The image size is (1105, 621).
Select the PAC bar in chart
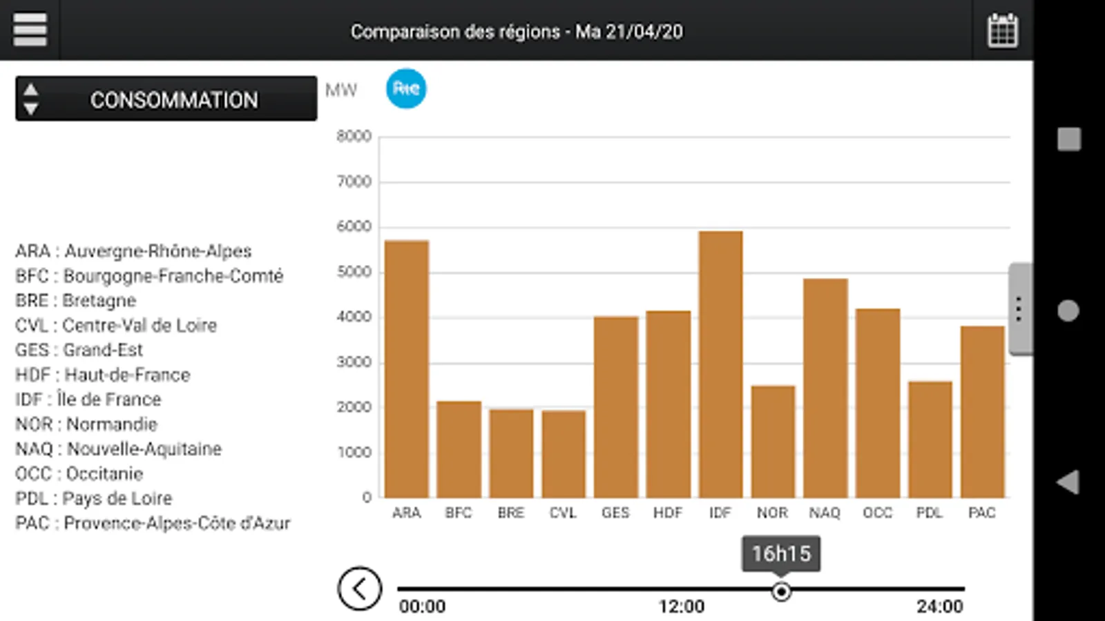[983, 412]
